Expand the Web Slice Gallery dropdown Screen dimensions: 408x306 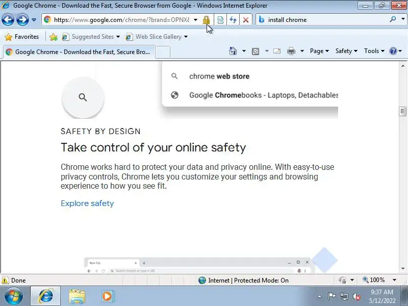(x=186, y=37)
